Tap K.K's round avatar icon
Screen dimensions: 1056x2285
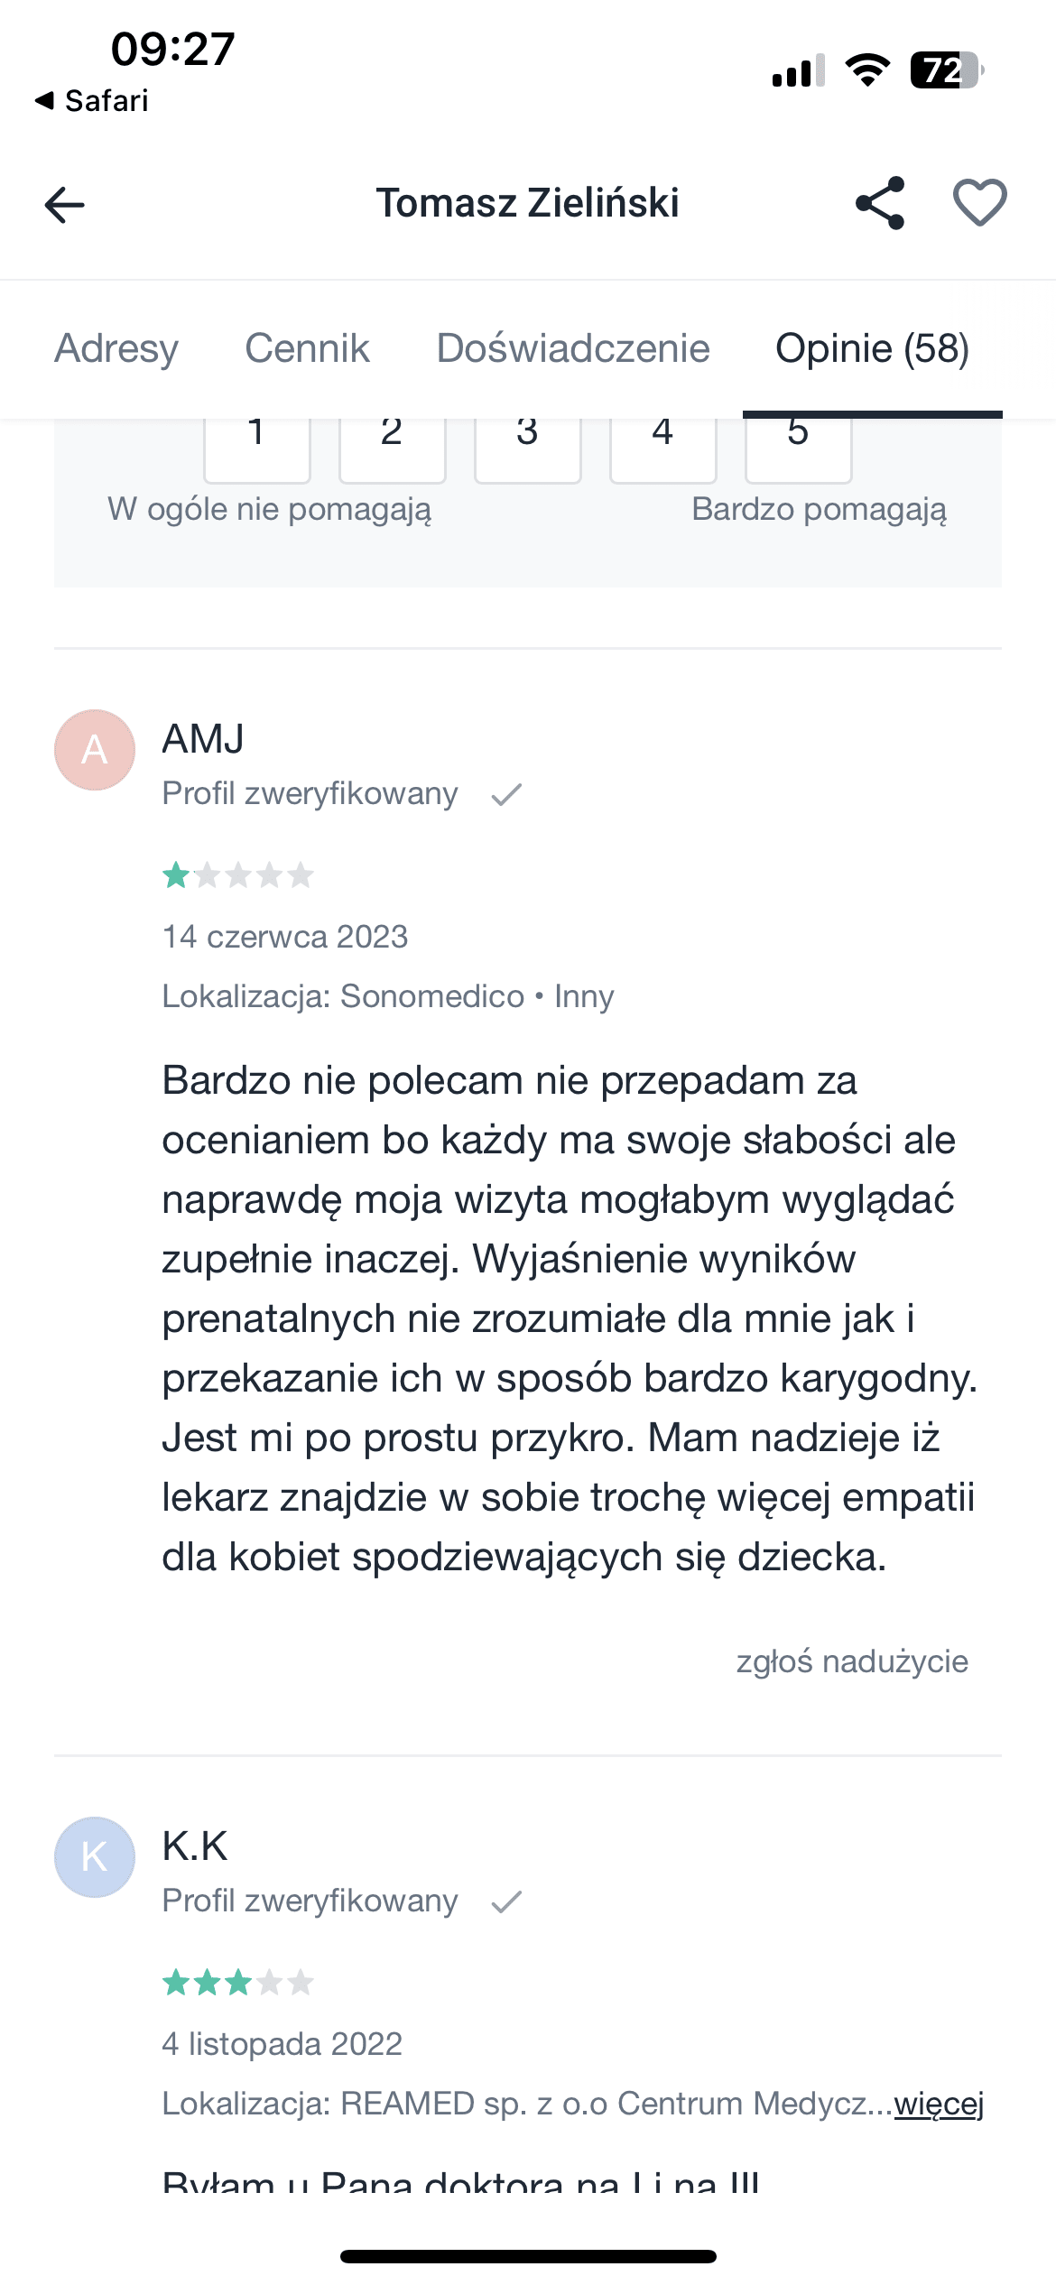(95, 1857)
